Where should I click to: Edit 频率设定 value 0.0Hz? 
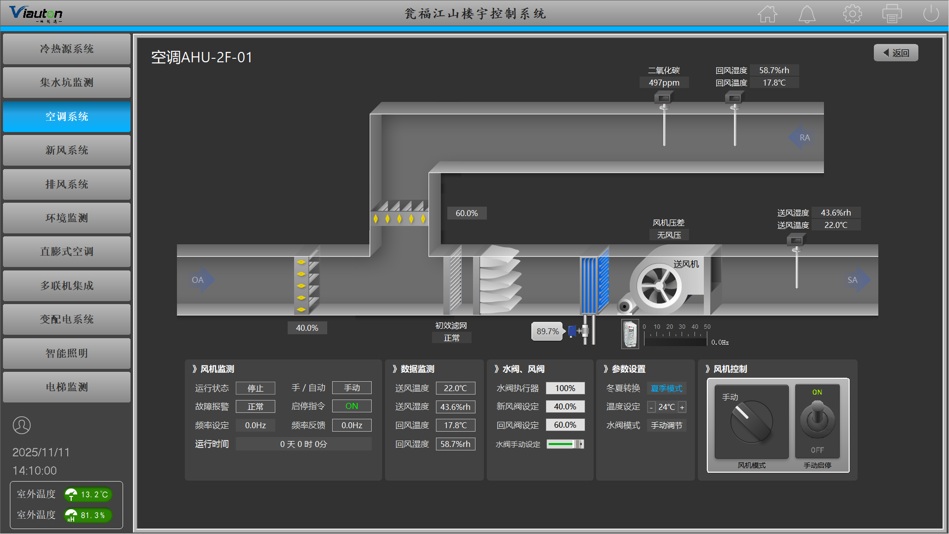click(256, 425)
